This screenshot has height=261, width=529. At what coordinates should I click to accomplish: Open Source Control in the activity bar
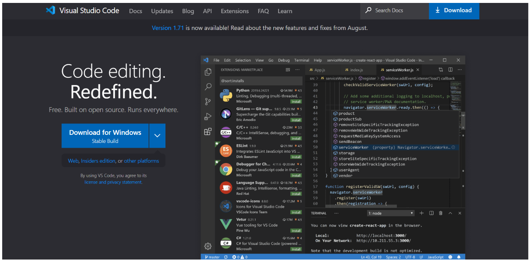(208, 101)
